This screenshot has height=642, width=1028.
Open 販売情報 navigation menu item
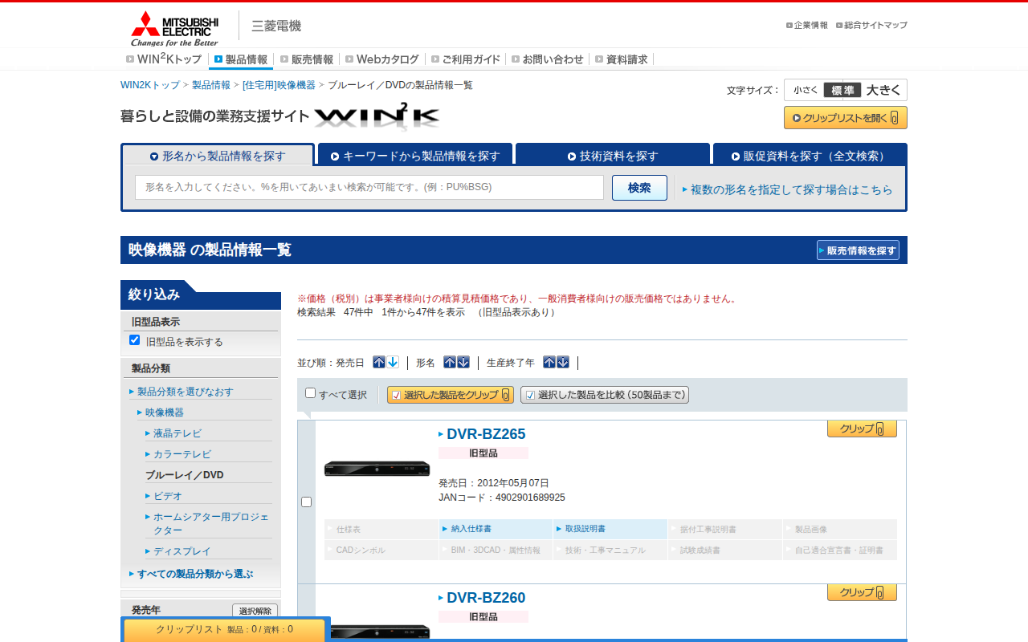(x=307, y=59)
